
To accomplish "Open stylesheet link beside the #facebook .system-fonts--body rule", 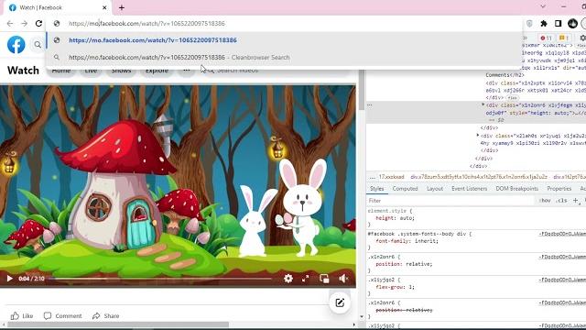I will (562, 234).
